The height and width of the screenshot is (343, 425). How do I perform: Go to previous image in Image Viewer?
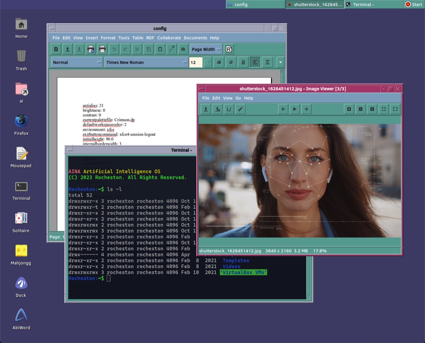[283, 109]
